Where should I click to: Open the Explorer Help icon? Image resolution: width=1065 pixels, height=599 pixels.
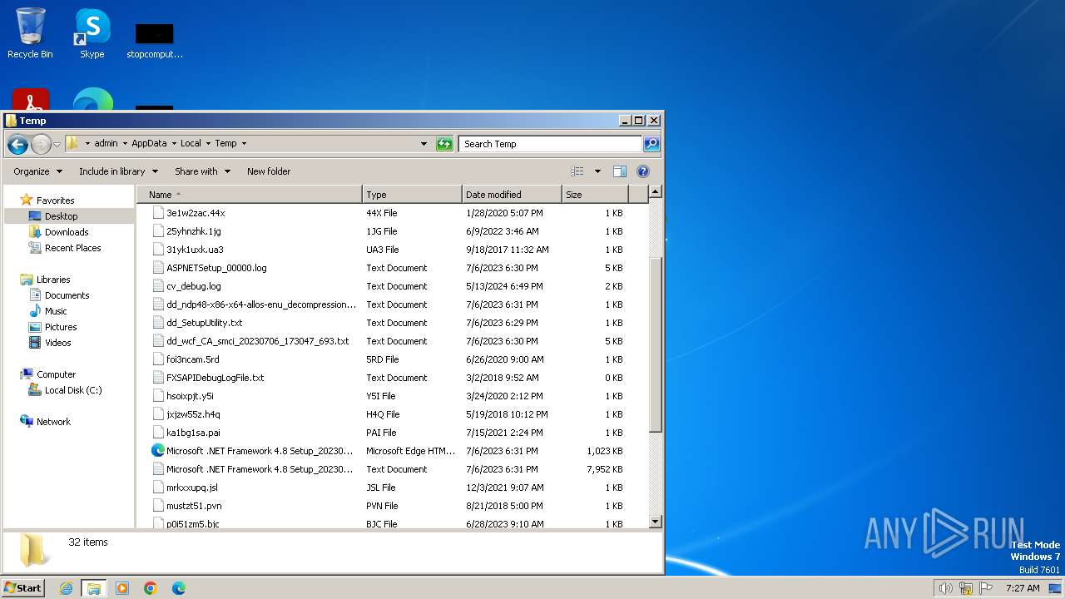pyautogui.click(x=643, y=171)
